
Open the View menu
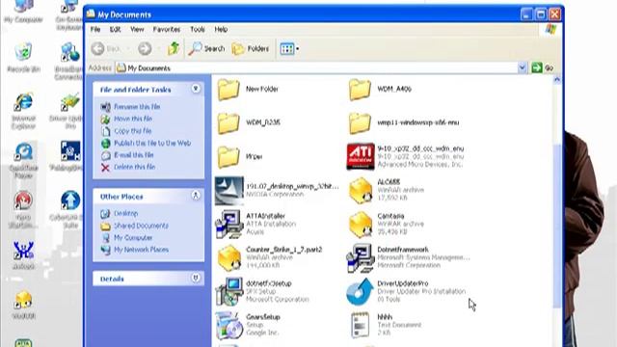(x=137, y=30)
